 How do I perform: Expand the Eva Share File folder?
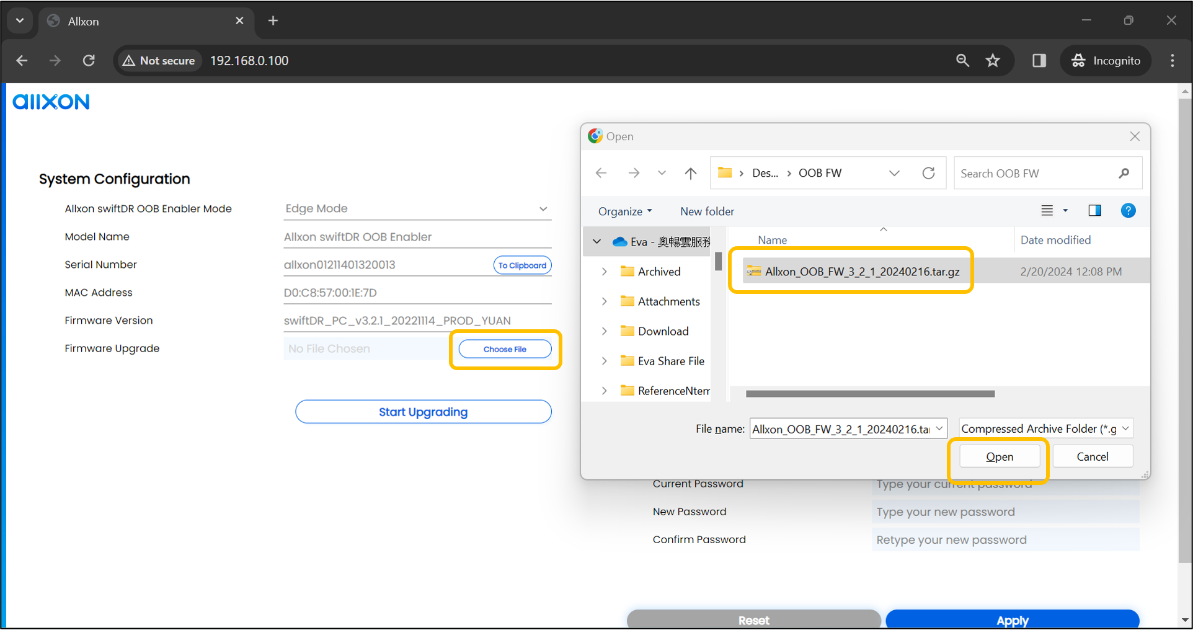point(604,361)
